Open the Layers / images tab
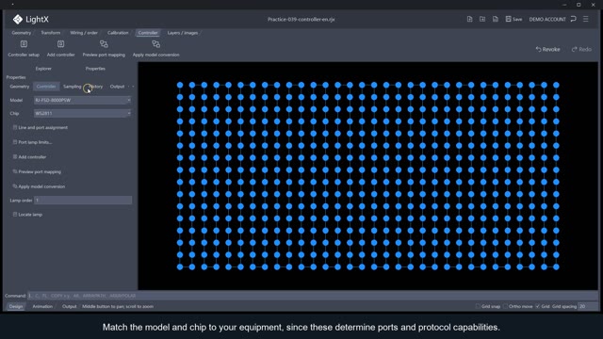The height and width of the screenshot is (339, 603). click(x=182, y=33)
